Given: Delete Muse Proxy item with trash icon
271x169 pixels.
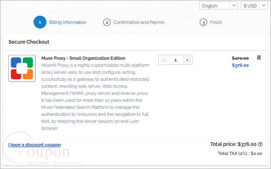Looking at the screenshot, I should (259, 57).
